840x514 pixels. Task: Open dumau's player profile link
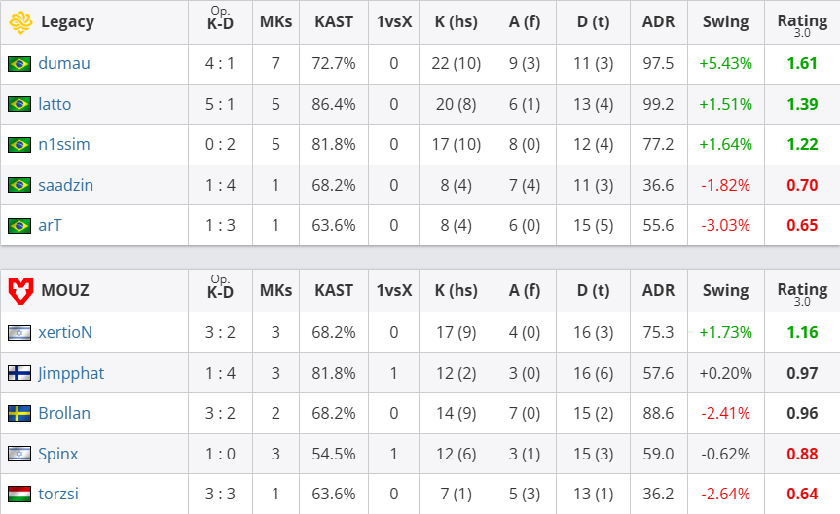pos(64,64)
